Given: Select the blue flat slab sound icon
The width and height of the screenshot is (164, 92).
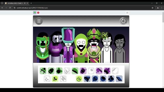Looking at the screenshot, I should (119, 79).
